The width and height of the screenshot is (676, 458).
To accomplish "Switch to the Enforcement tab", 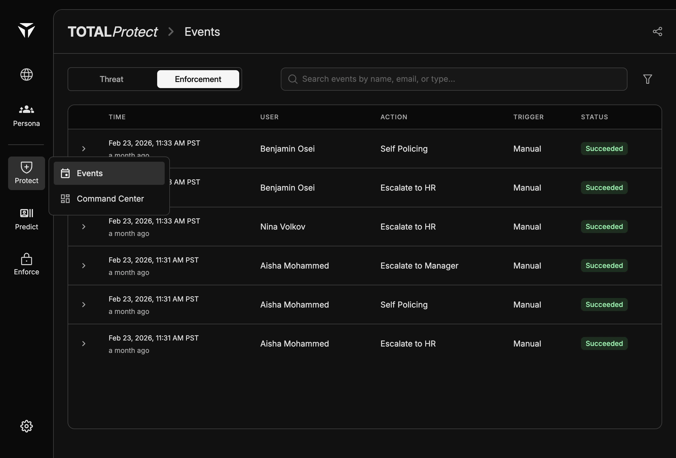I will coord(198,79).
